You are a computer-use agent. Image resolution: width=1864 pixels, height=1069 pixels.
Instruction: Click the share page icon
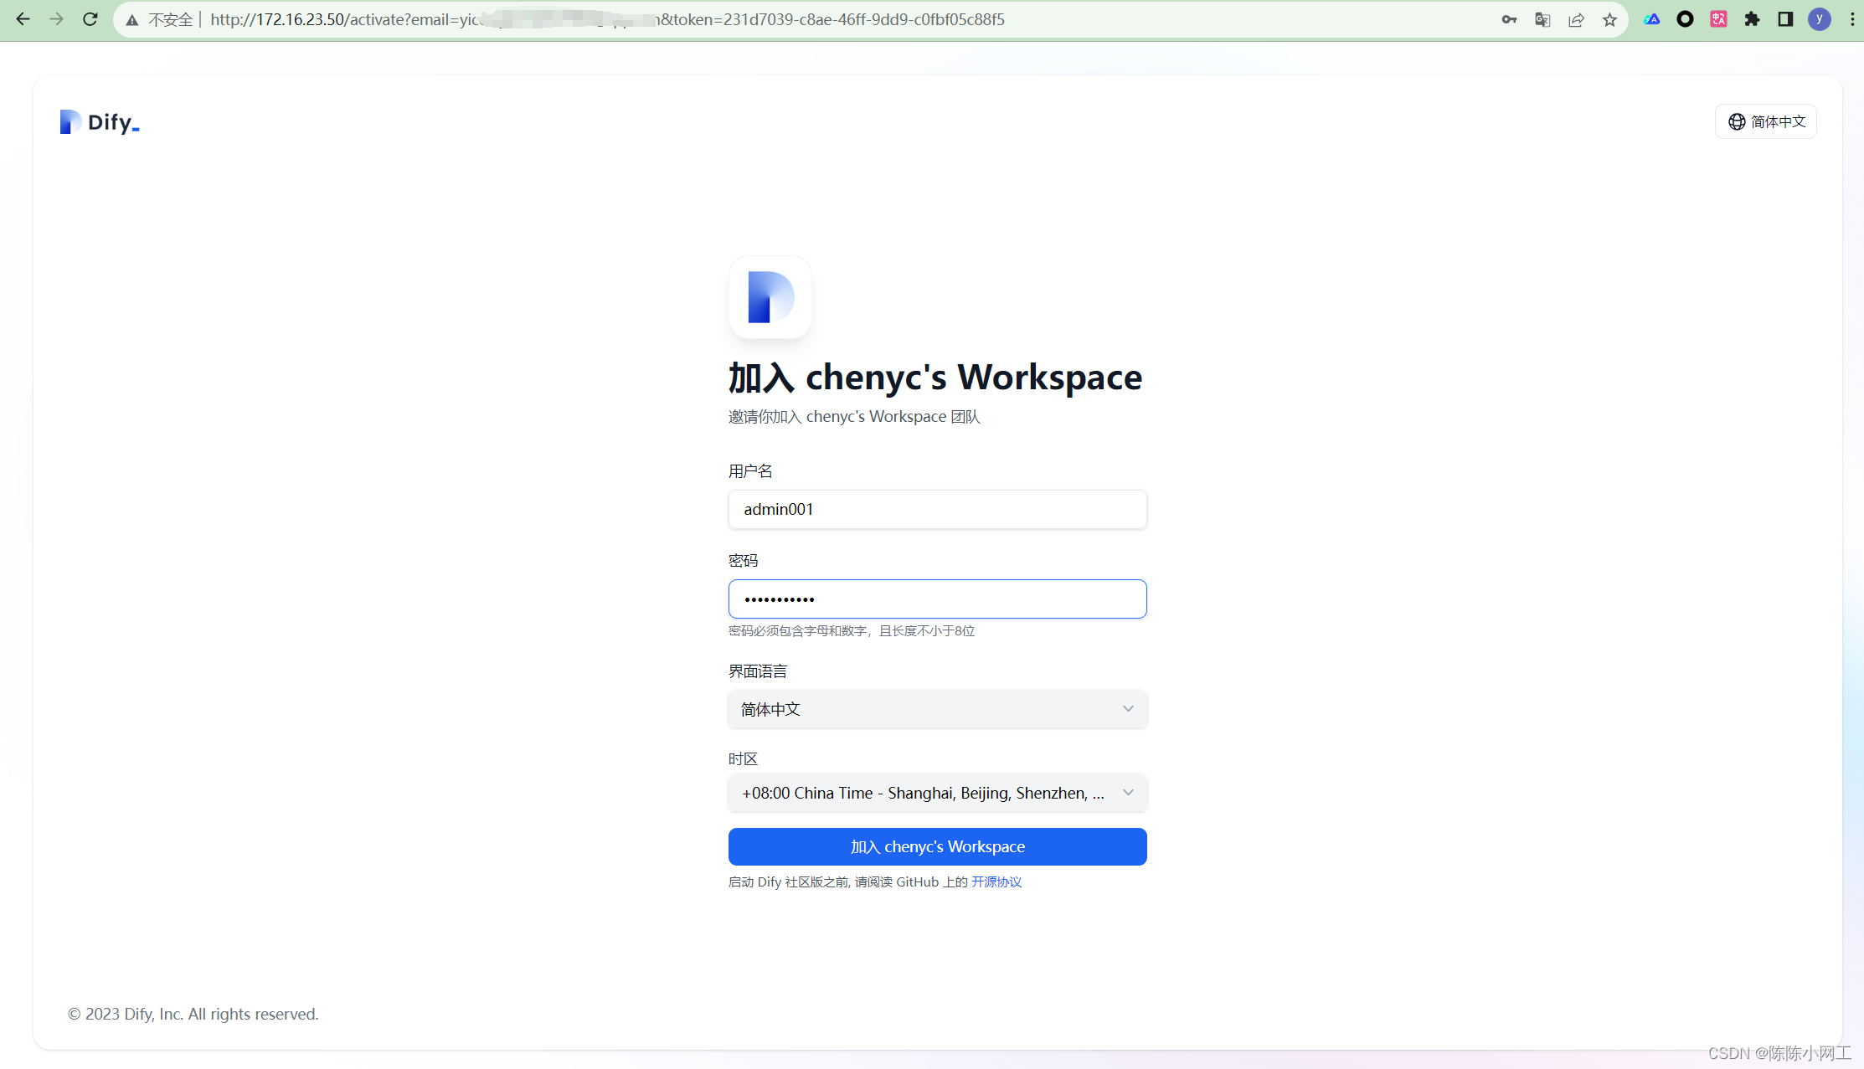1576,19
